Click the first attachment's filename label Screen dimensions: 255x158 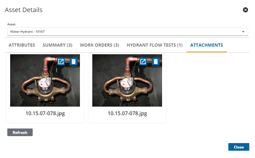(45, 113)
